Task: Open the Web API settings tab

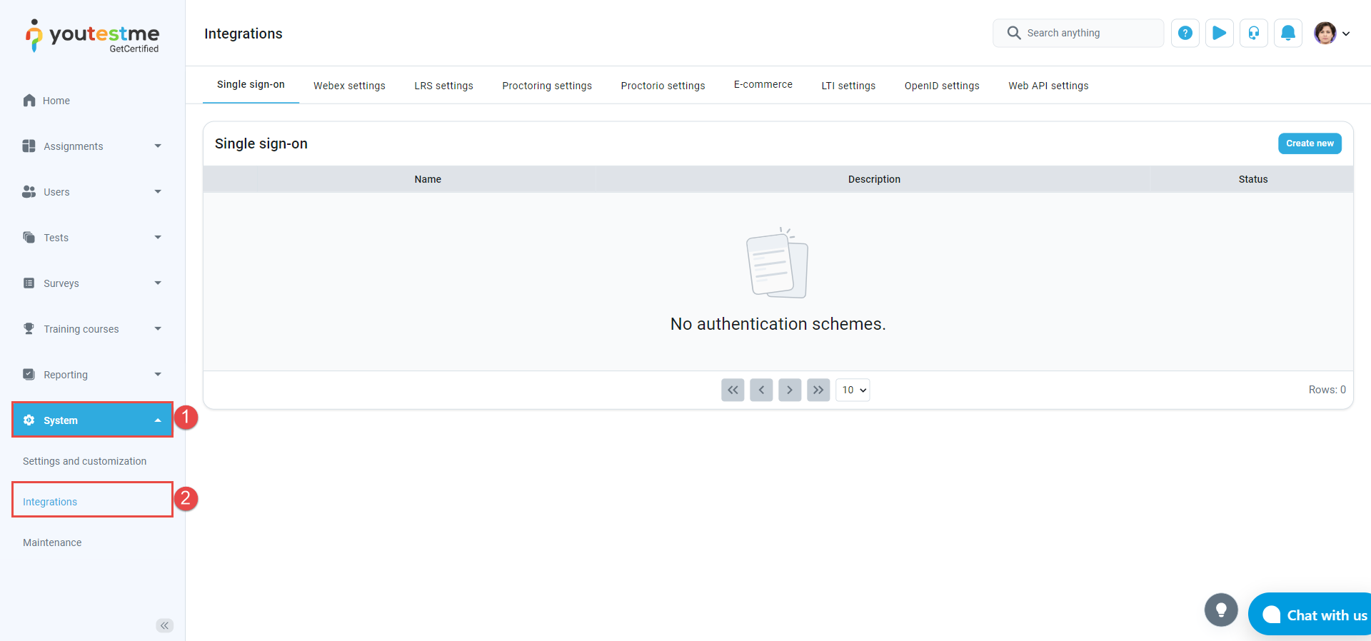Action: click(x=1048, y=86)
